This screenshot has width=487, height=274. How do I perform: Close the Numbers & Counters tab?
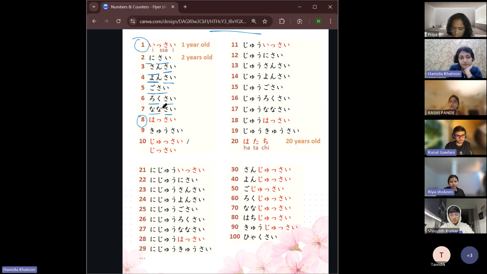point(173,7)
